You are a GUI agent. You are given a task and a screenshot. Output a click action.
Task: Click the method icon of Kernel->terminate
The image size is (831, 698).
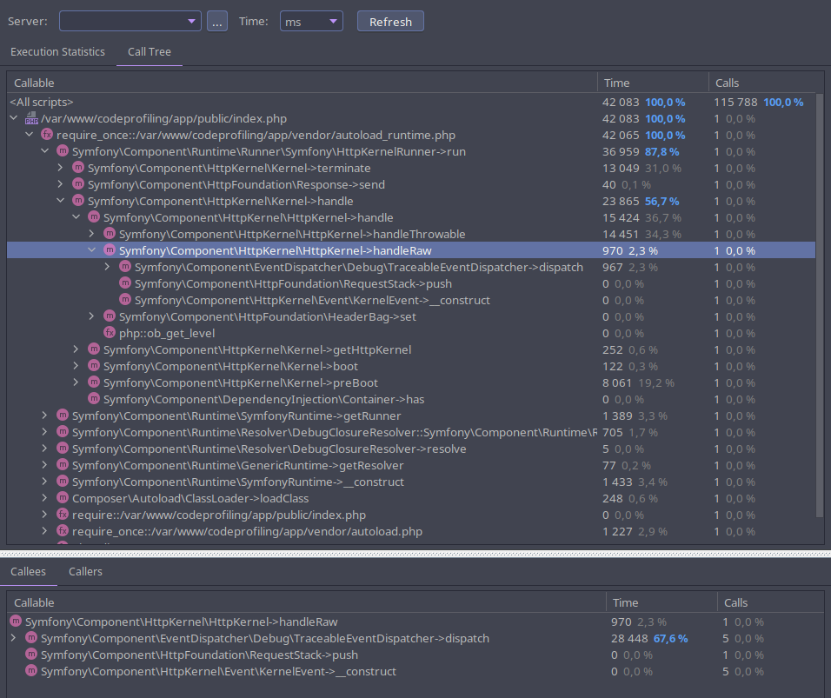pyautogui.click(x=78, y=168)
